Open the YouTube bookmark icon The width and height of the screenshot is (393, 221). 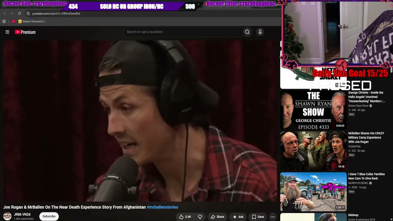click(14, 21)
